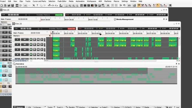The height and width of the screenshot is (108, 192).
Task: Click the magnifier icon in Overview panel header
Action: coord(14,64)
